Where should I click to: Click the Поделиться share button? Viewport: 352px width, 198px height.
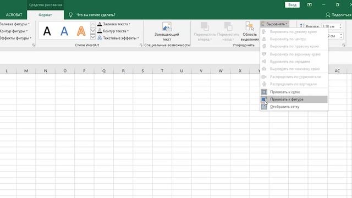(339, 15)
